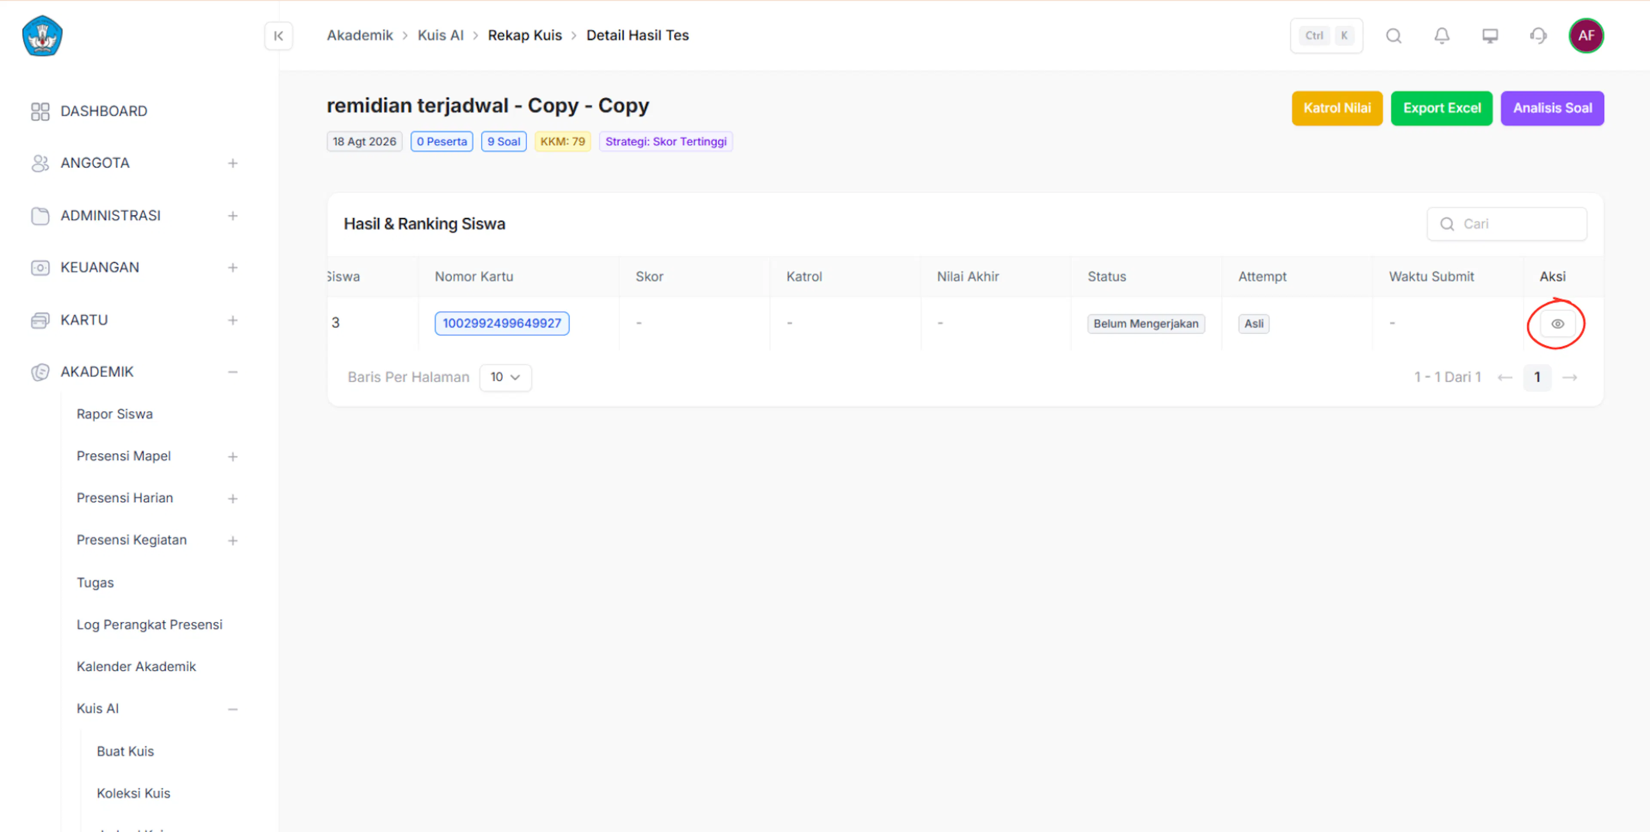
Task: Open the Dashboard menu item
Action: (x=104, y=111)
